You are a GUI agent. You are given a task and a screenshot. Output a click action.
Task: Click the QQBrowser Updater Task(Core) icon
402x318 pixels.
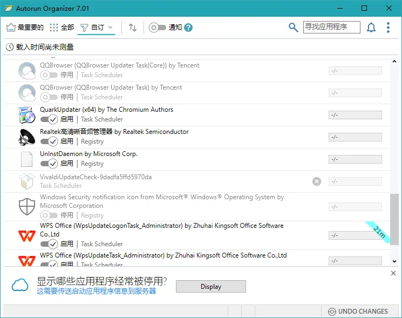coord(27,71)
